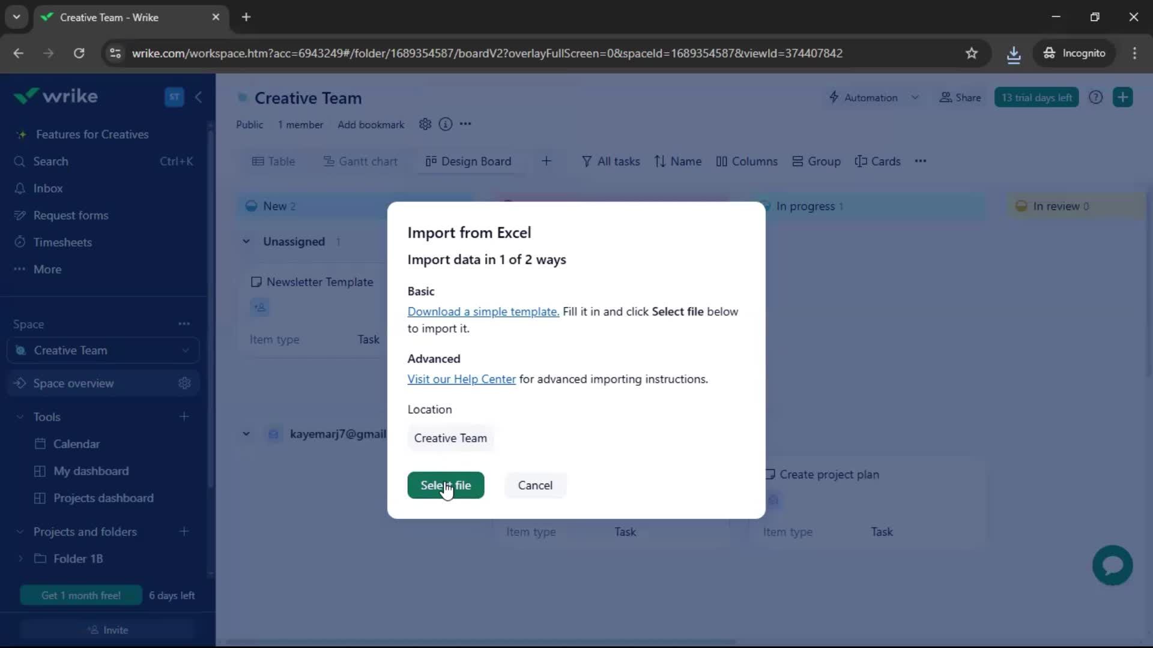Add a new view with plus
1153x648 pixels.
click(x=546, y=161)
